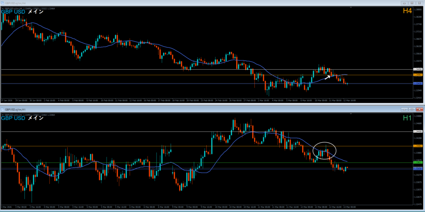Close the H4 chart window
The width and height of the screenshot is (425, 212).
click(x=419, y=2)
